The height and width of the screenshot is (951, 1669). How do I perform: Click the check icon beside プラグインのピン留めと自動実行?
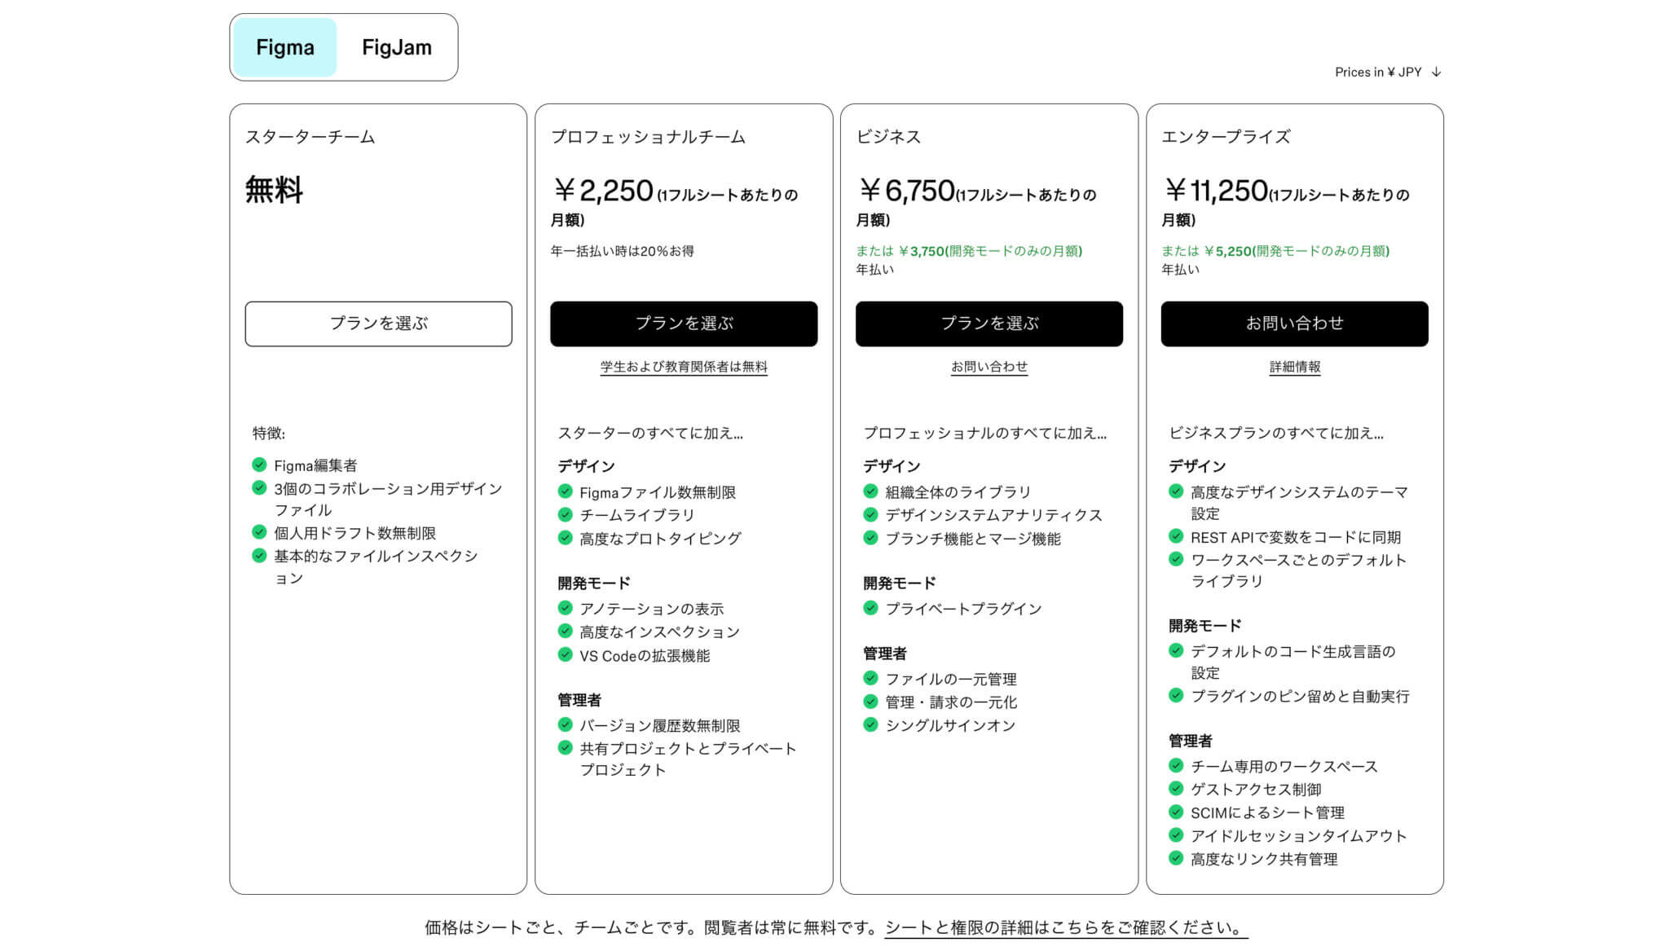coord(1176,695)
